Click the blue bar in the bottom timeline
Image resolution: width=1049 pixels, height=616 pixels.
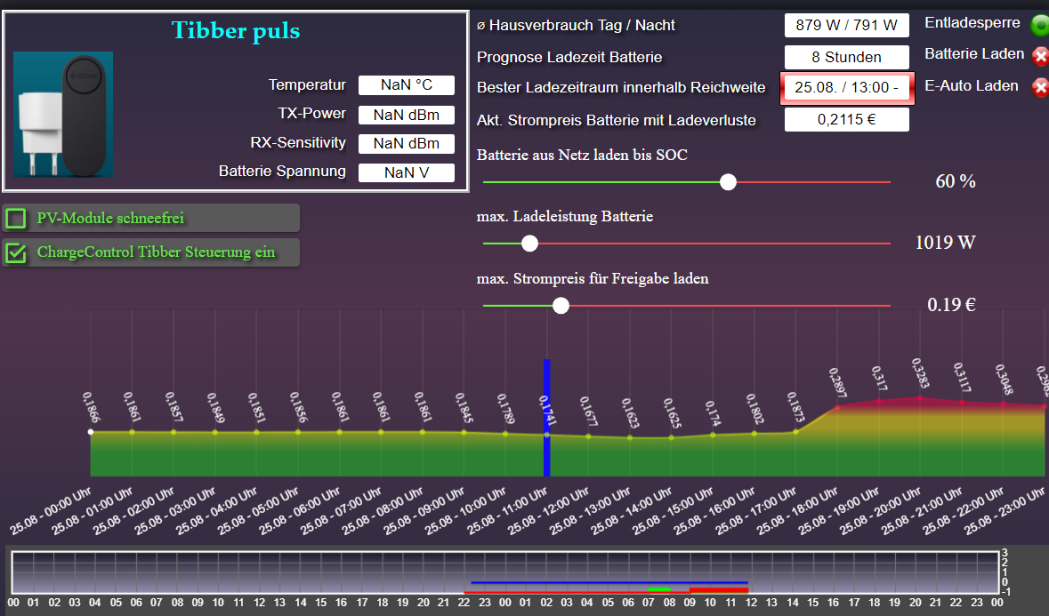(x=609, y=582)
